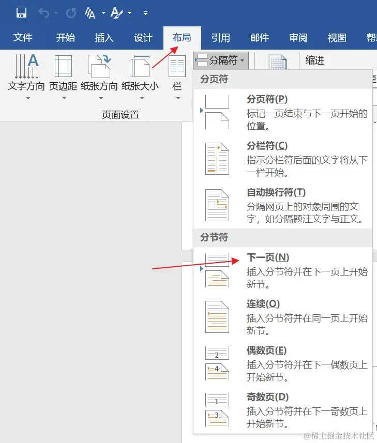Choose 自动换行符(T) text wrapping break
Viewport: 377px width, 443px height.
point(282,205)
